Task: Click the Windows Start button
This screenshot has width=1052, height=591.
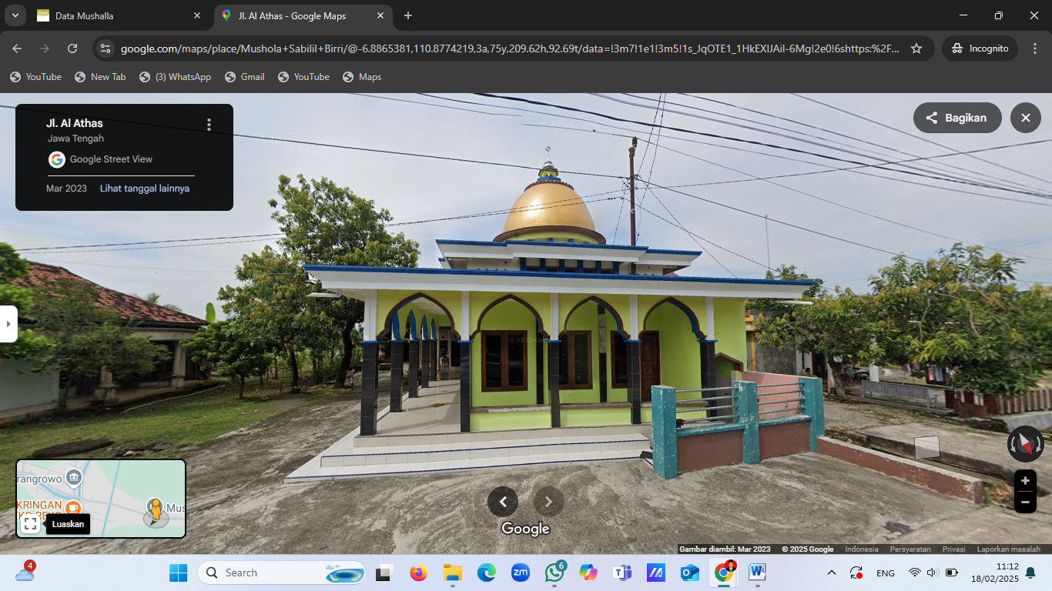Action: click(178, 573)
